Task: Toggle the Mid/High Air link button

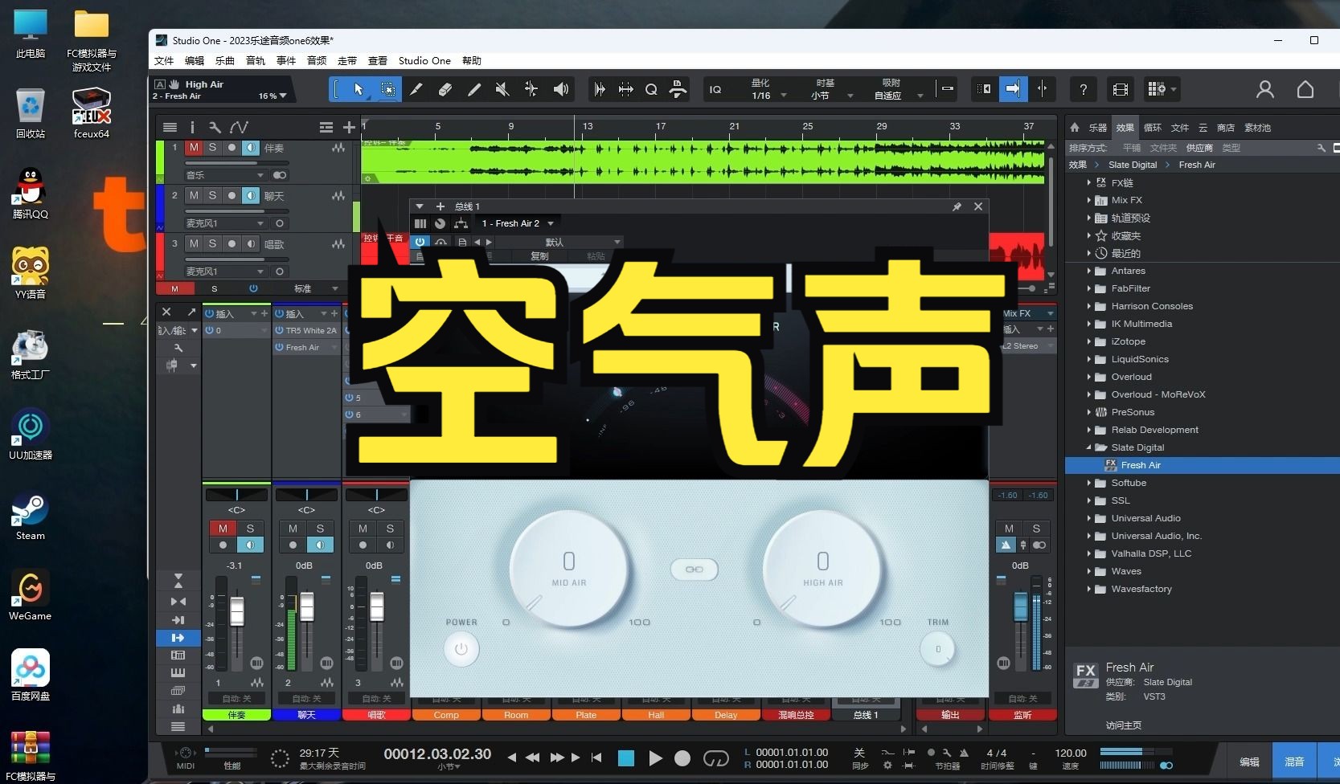Action: click(x=694, y=570)
